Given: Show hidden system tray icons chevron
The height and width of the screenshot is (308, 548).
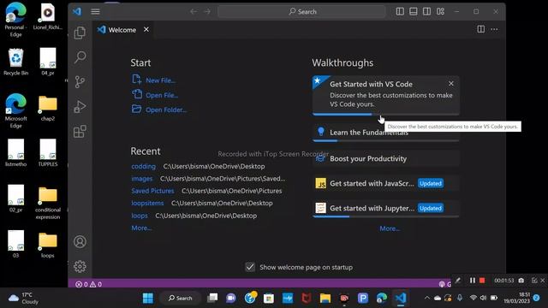Looking at the screenshot, I should [x=426, y=298].
